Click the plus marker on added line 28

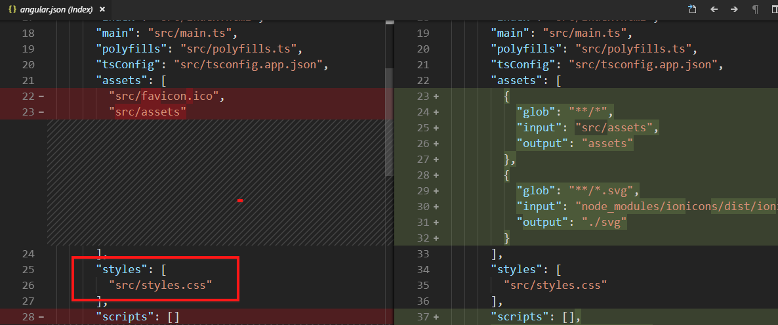pos(436,175)
